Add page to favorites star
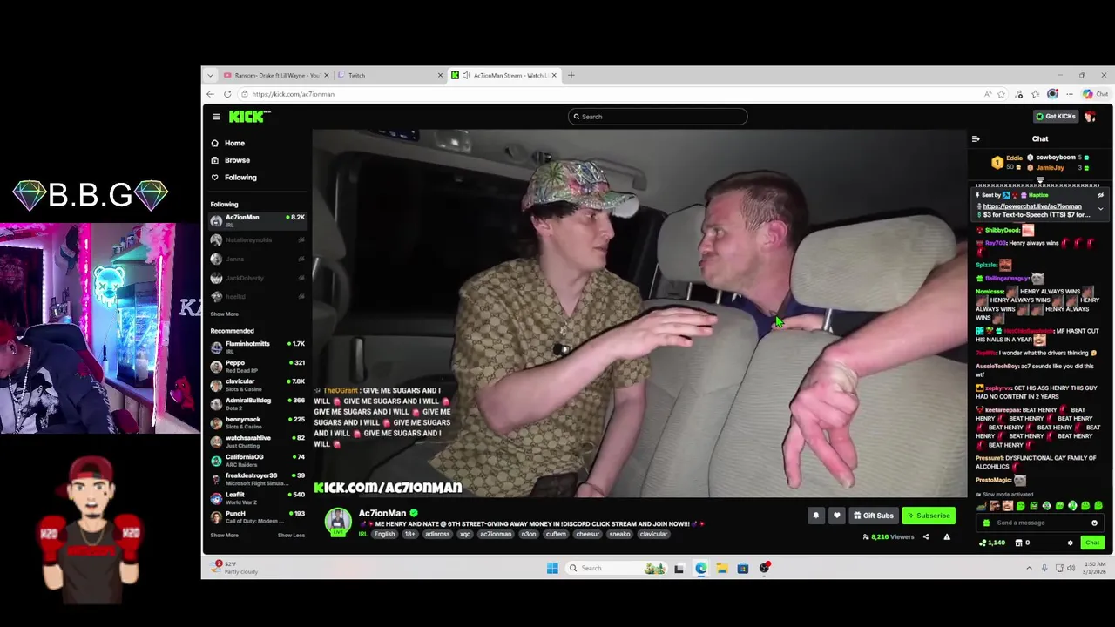The width and height of the screenshot is (1115, 627). (1001, 94)
